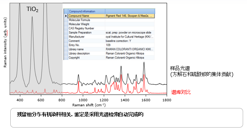Click the 1800 tick label on x-axis

pos(167,100)
